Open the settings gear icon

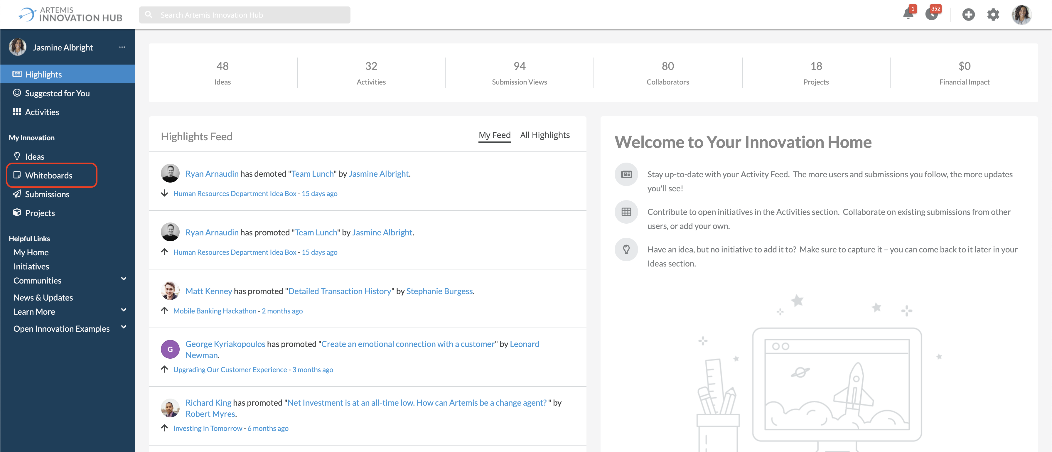(x=993, y=15)
